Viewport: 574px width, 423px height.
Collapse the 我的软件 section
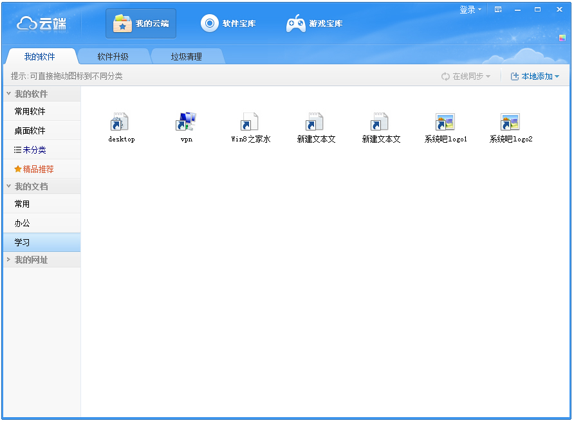[8, 94]
